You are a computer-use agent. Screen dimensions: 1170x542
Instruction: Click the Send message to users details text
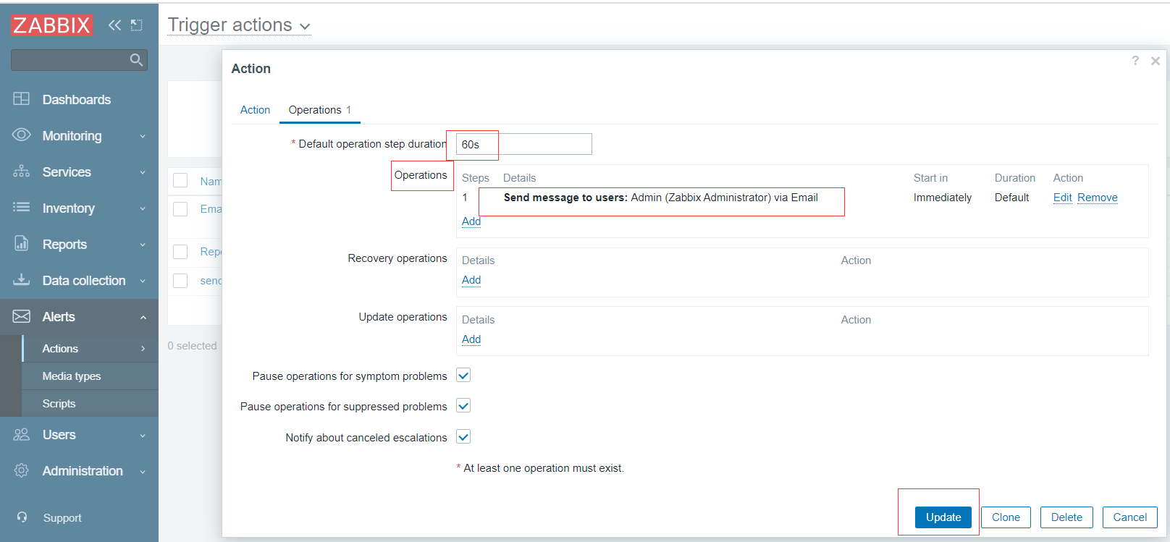pyautogui.click(x=660, y=198)
